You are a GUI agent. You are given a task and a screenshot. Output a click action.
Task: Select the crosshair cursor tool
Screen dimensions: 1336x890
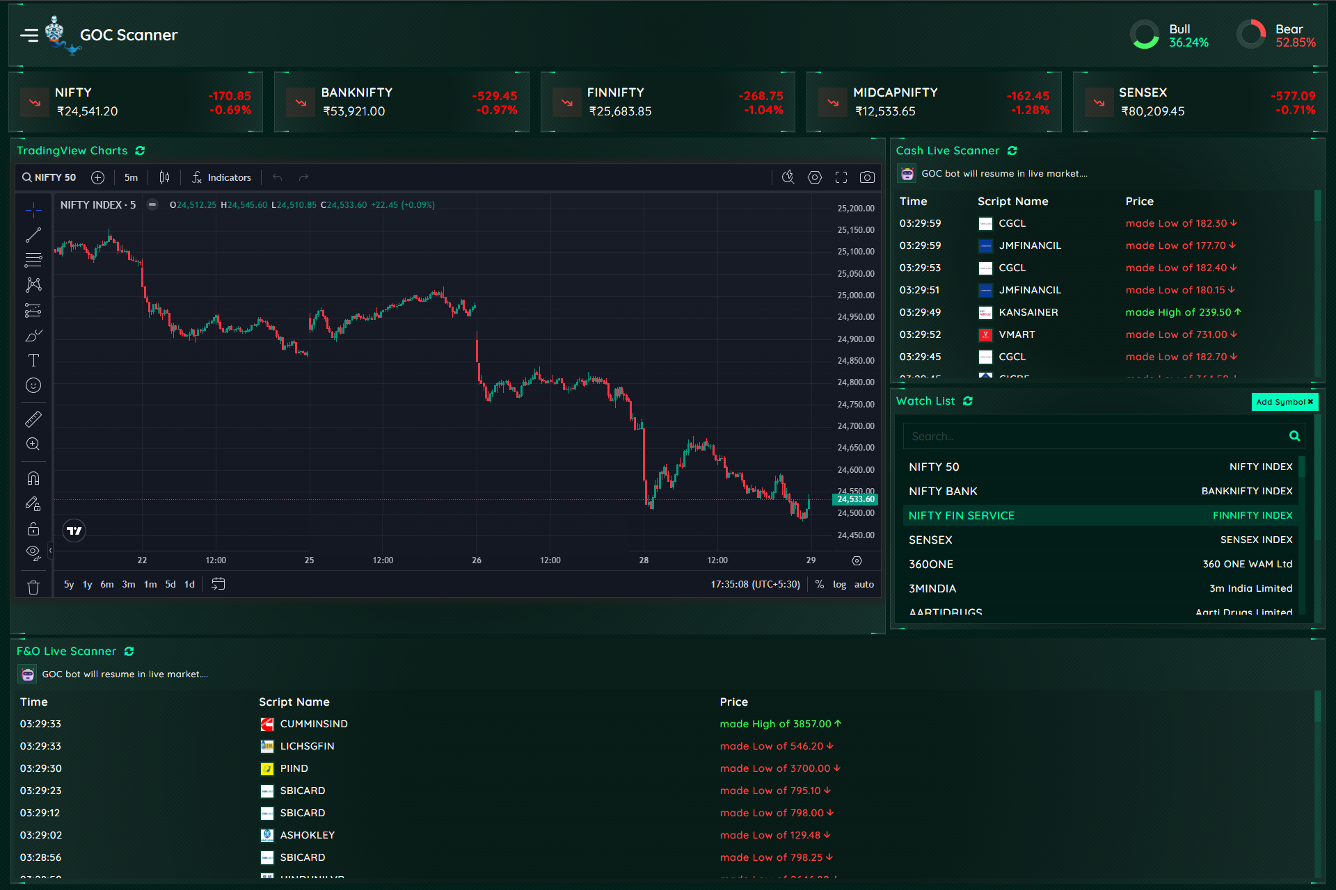[33, 210]
